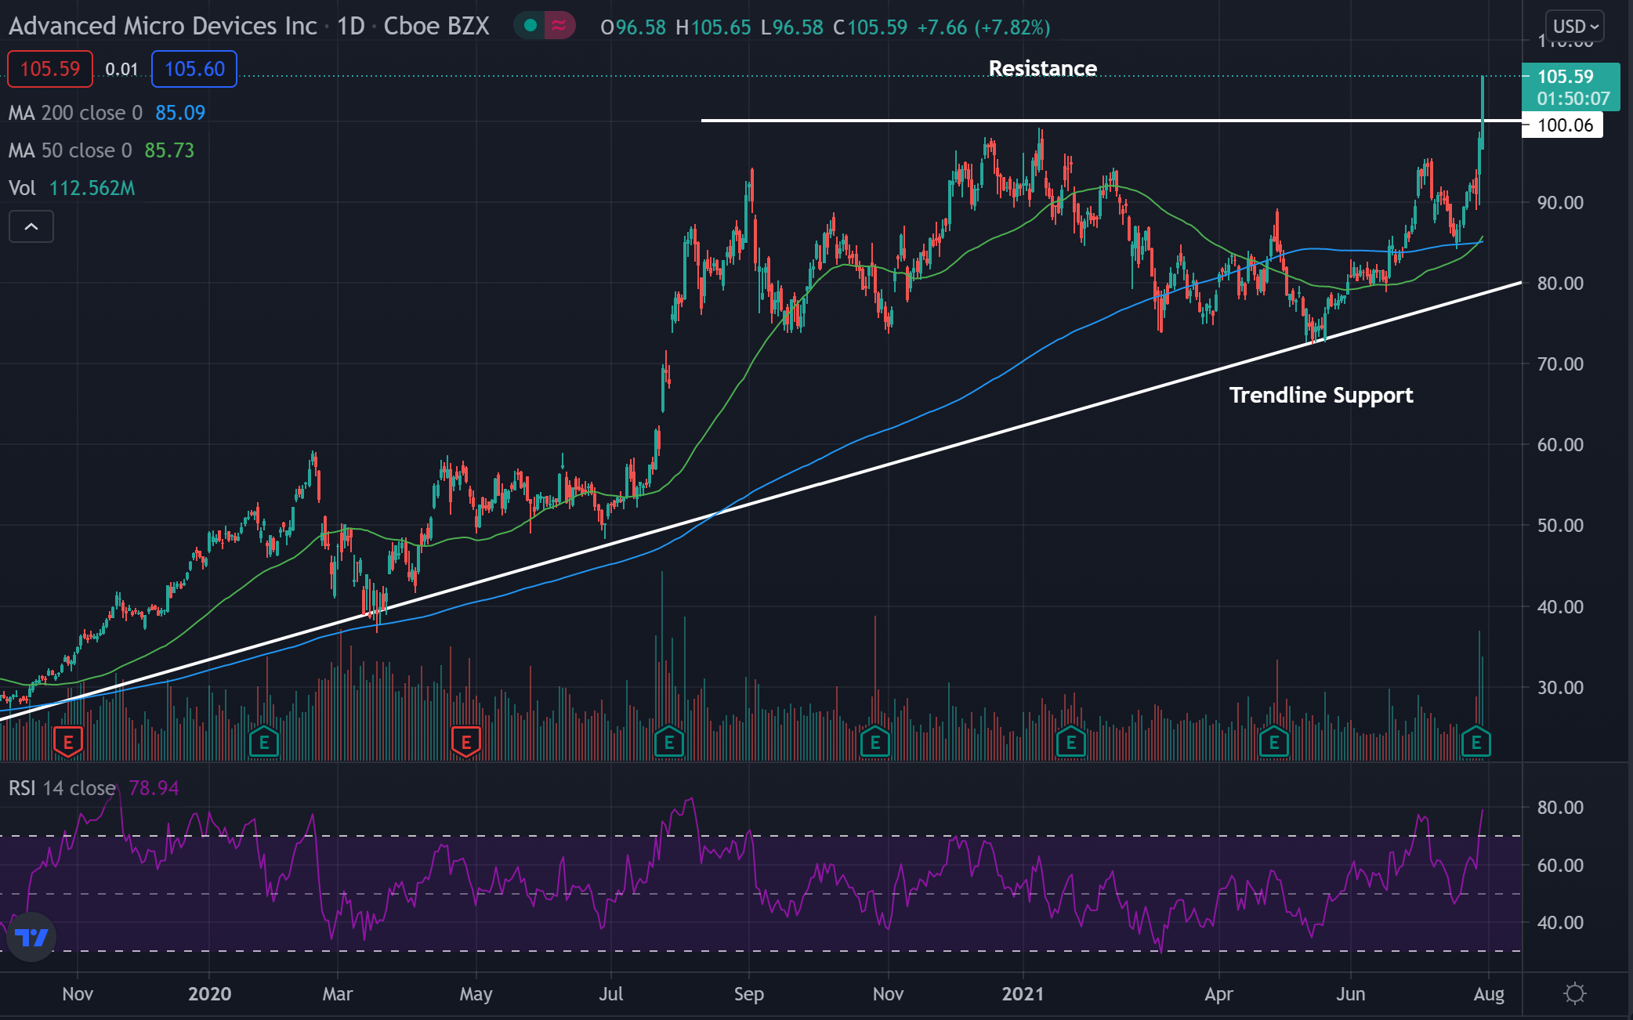Click the 1D interval label in the title

click(x=351, y=26)
